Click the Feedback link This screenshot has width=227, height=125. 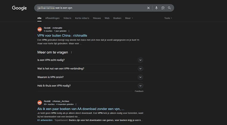tap(139, 91)
